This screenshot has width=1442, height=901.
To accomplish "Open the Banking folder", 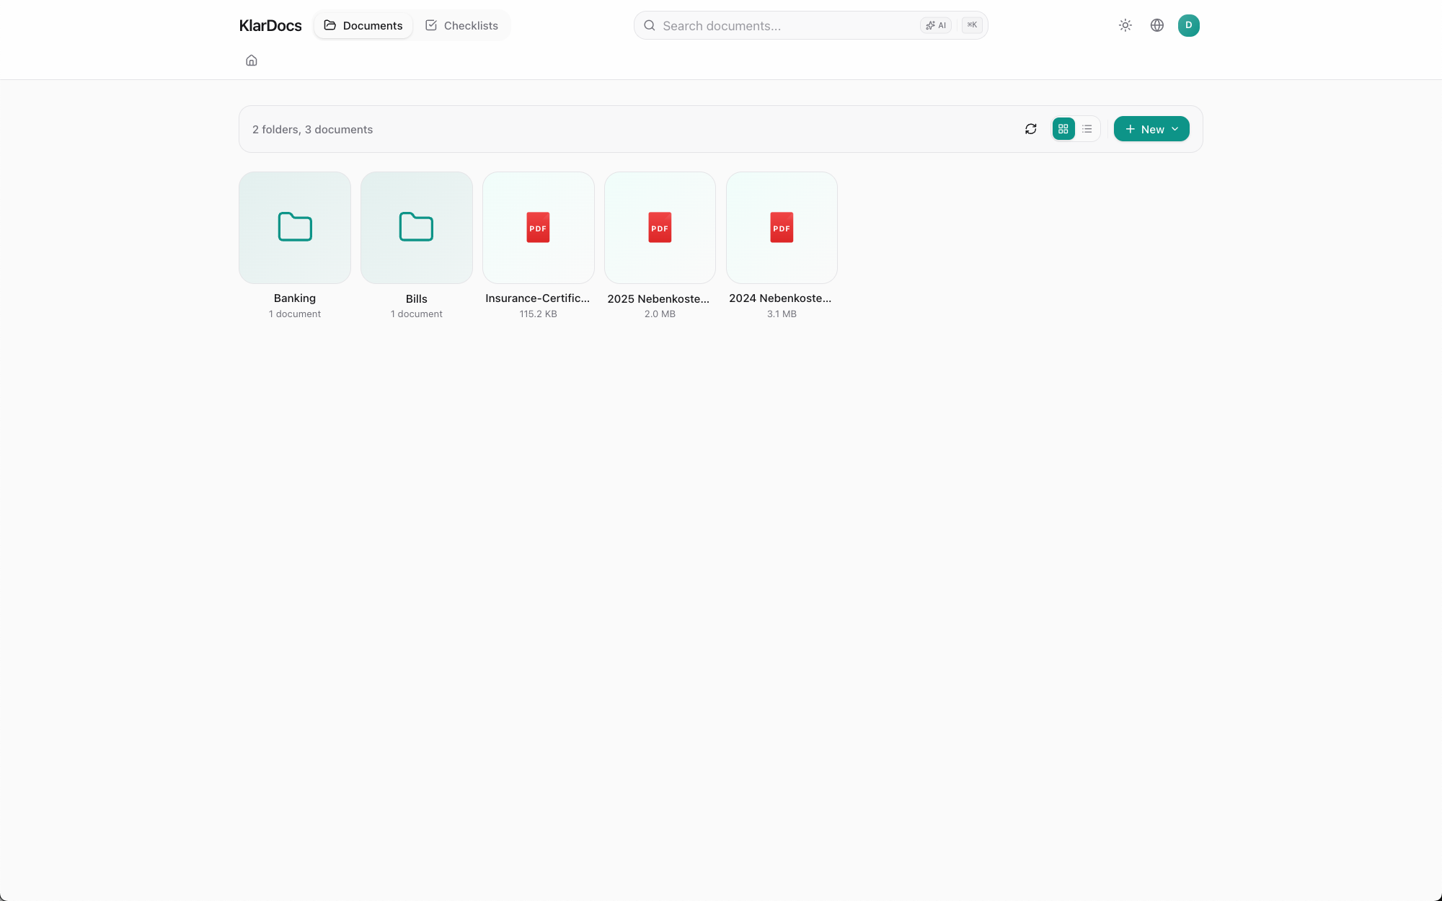I will click(295, 228).
